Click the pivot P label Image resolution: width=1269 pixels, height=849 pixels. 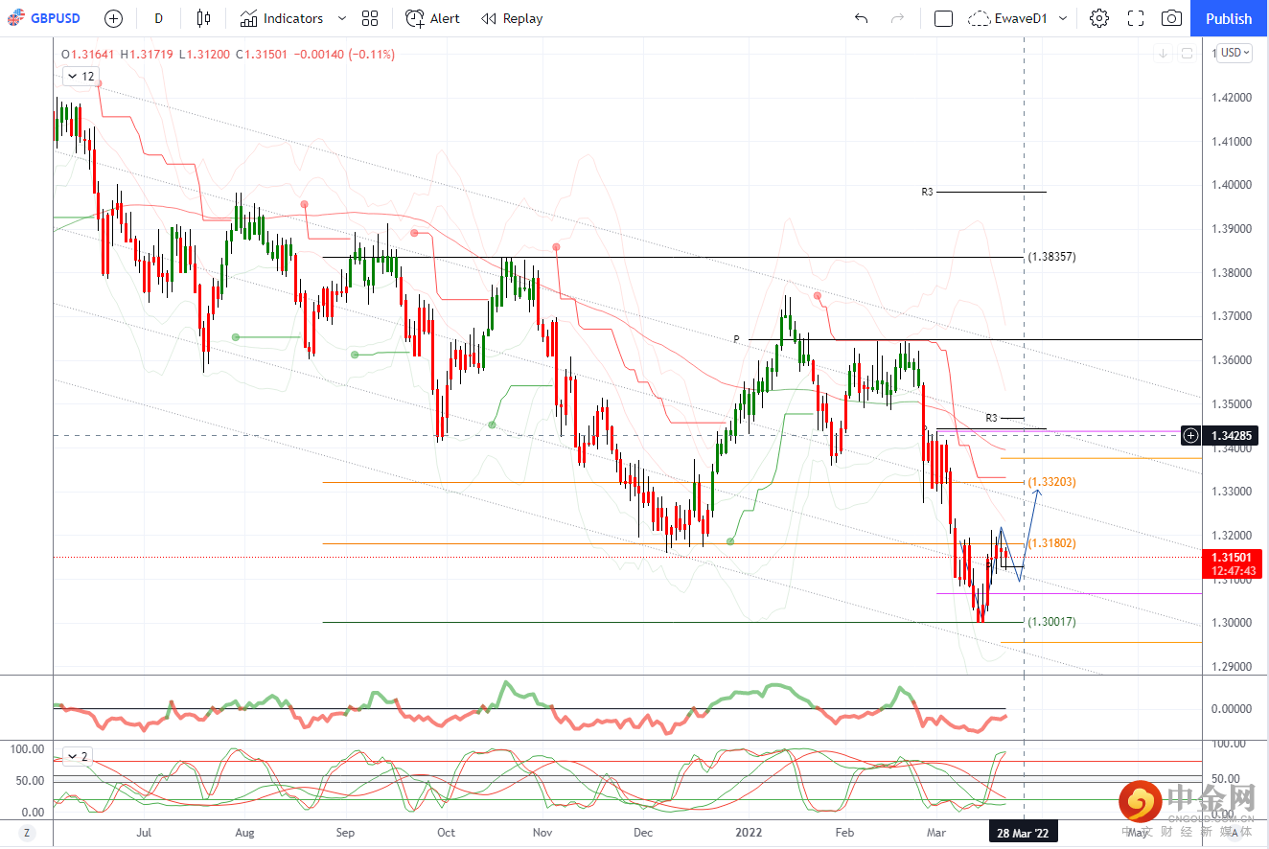pos(737,339)
